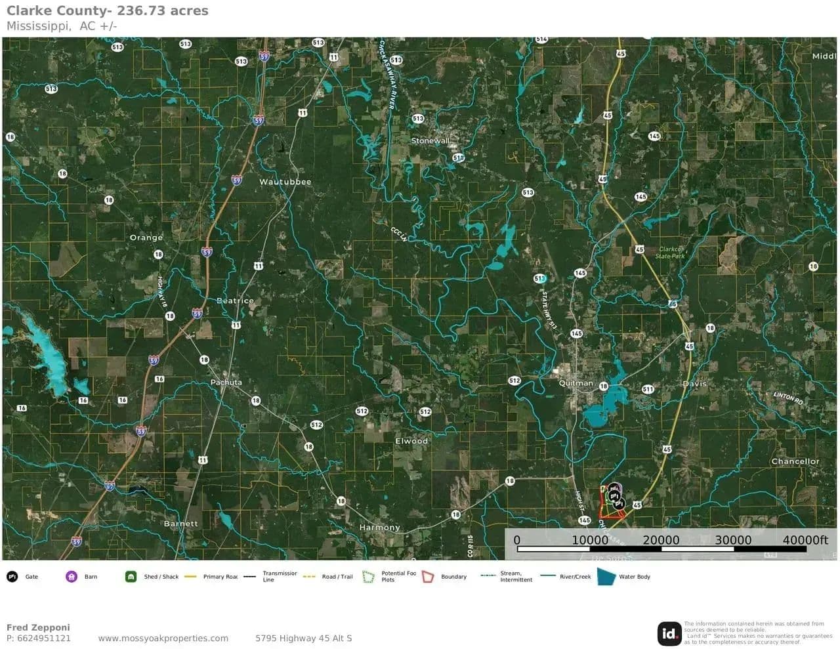Click the Wautubbee label on the map

[285, 182]
